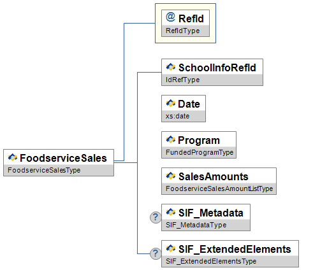Open the FoodserviceSalesAmountListType type label
This screenshot has height=270, width=313.
tap(219, 188)
